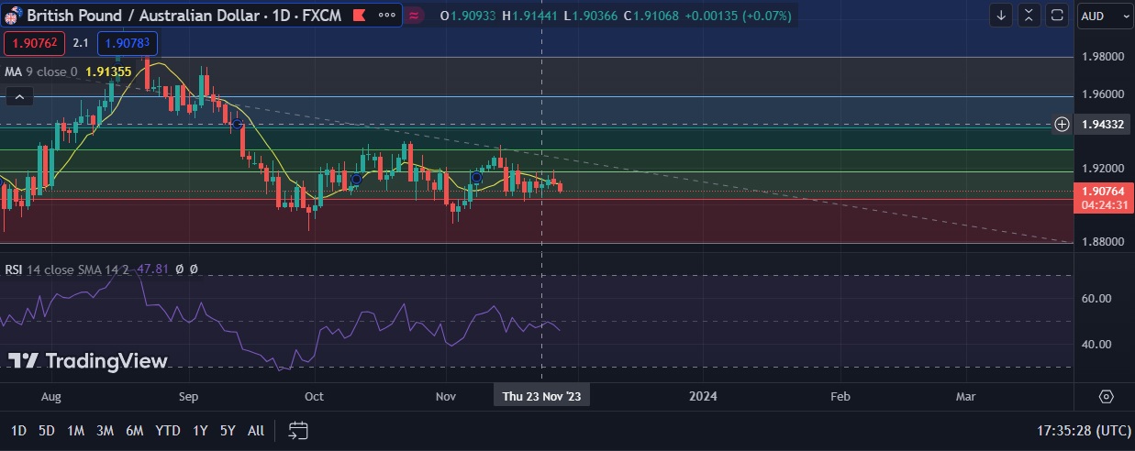This screenshot has width=1135, height=451.
Task: Click the Sep label on time axis
Action: coord(188,397)
